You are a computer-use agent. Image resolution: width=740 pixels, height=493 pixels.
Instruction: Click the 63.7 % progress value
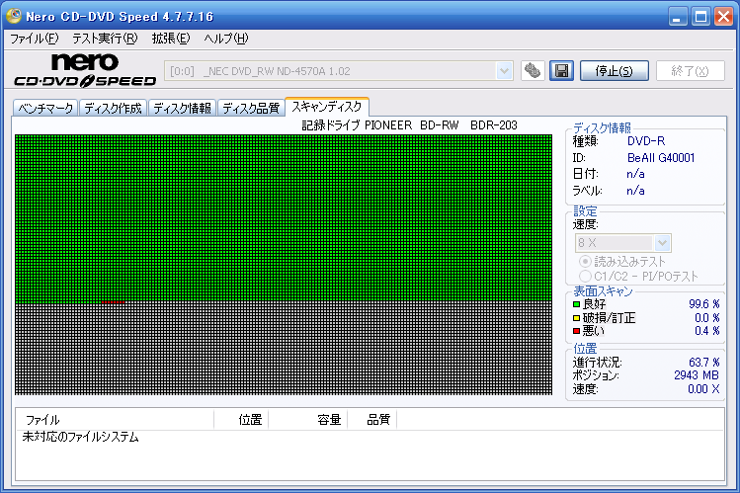pos(704,363)
